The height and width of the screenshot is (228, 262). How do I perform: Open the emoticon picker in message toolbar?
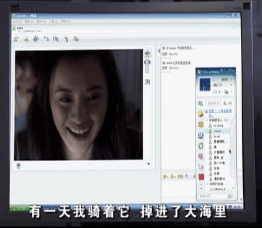pyautogui.click(x=165, y=176)
